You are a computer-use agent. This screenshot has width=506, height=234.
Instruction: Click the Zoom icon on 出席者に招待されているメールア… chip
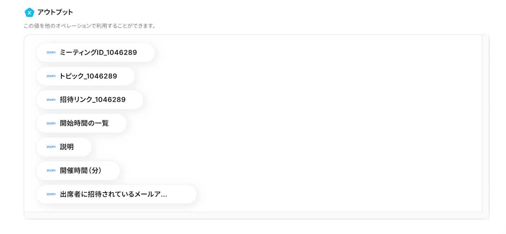pyautogui.click(x=51, y=194)
